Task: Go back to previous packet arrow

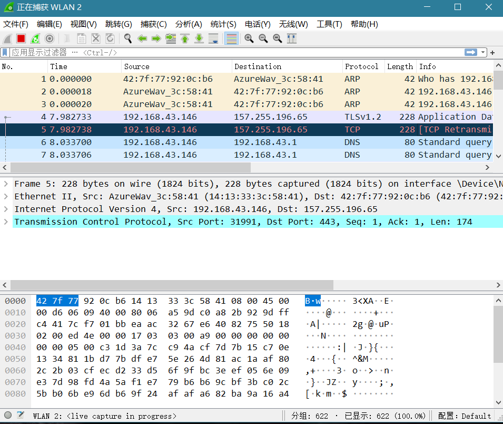Action: coord(142,39)
